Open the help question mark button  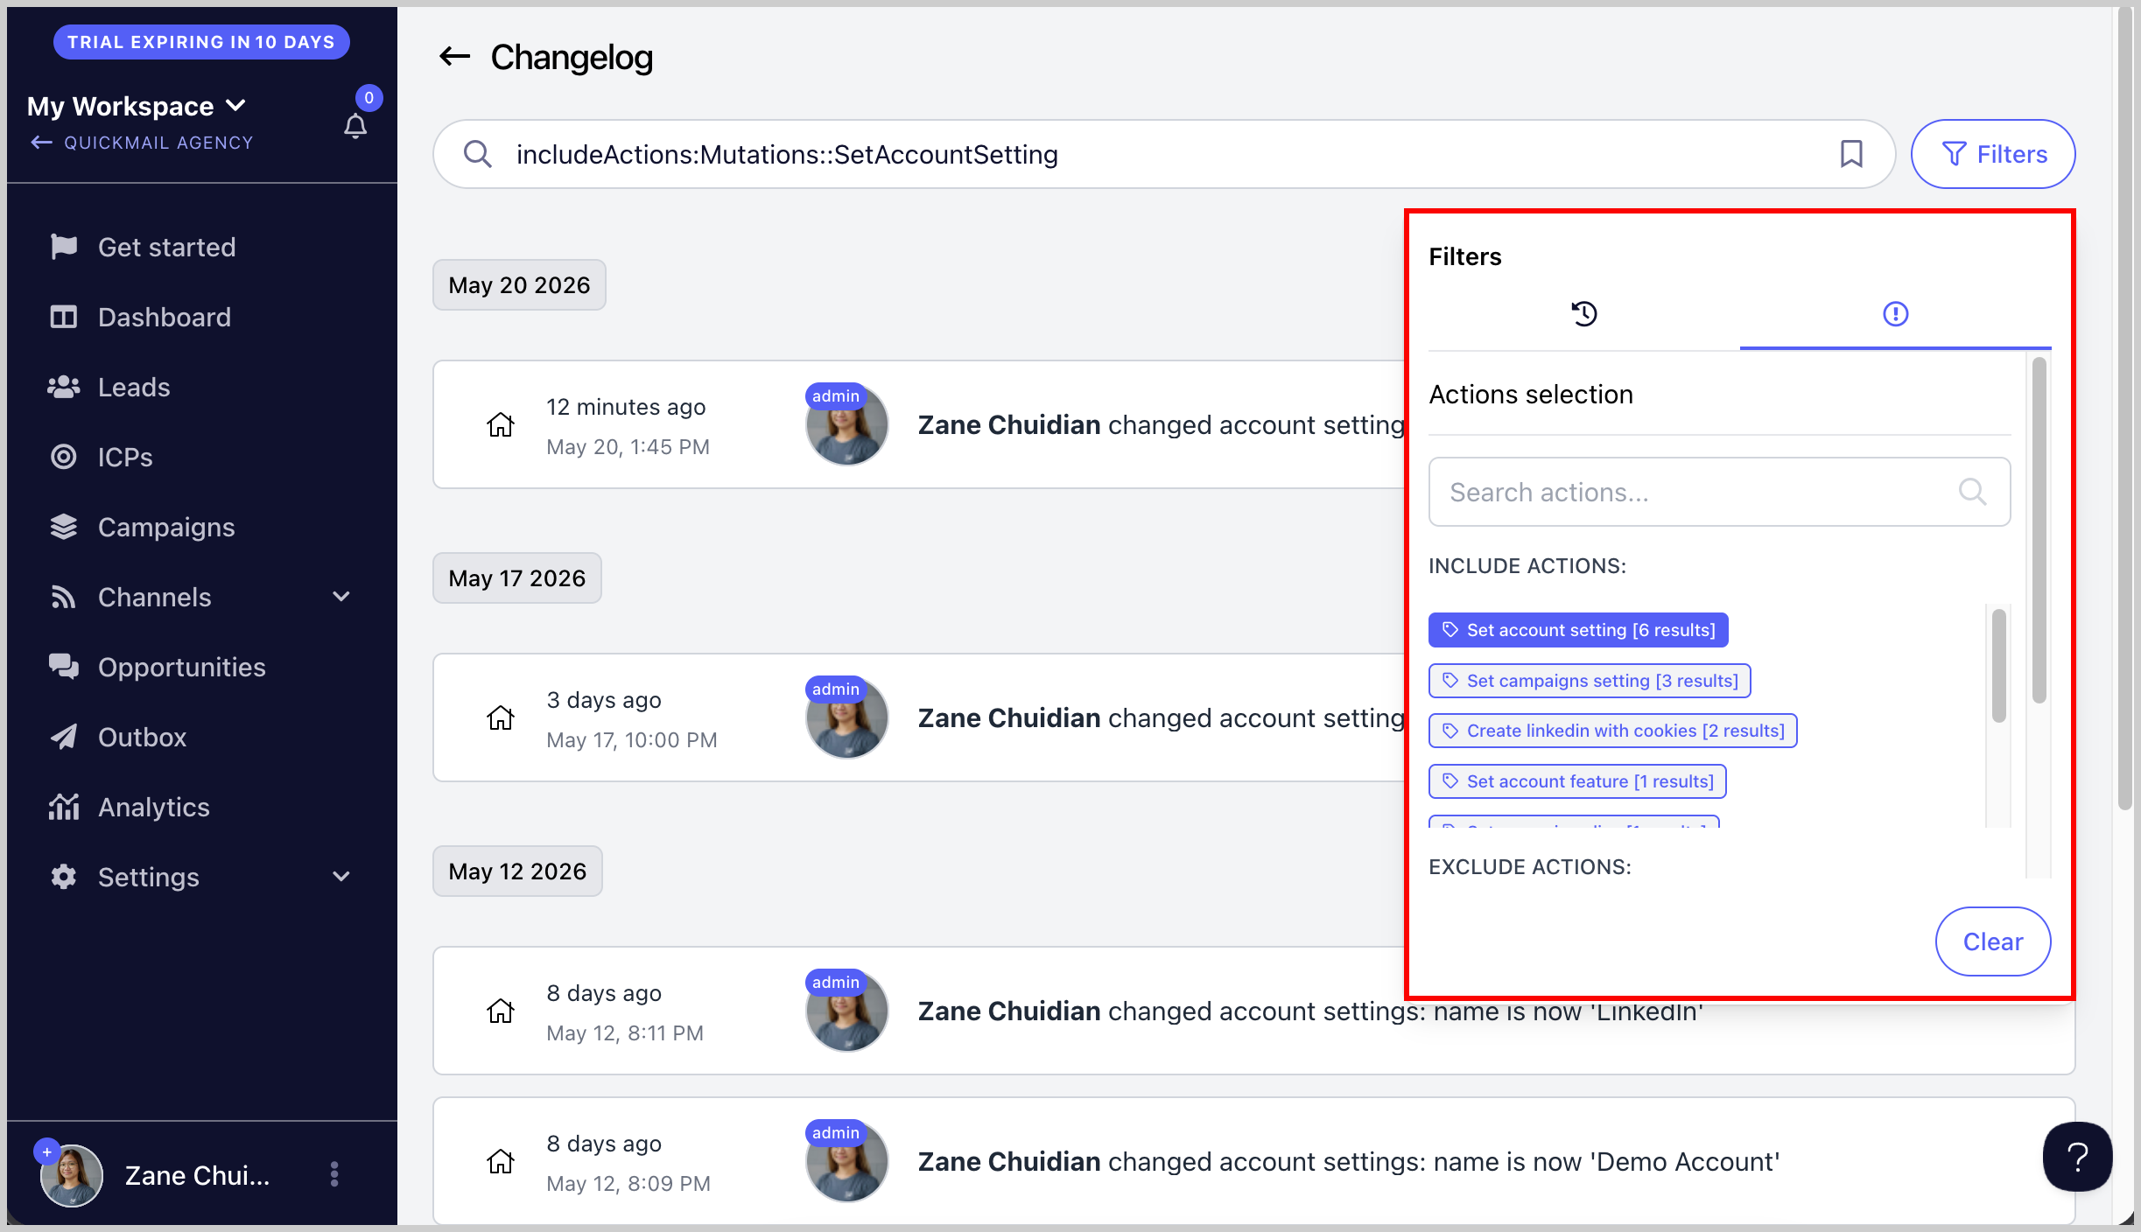pyautogui.click(x=2077, y=1157)
